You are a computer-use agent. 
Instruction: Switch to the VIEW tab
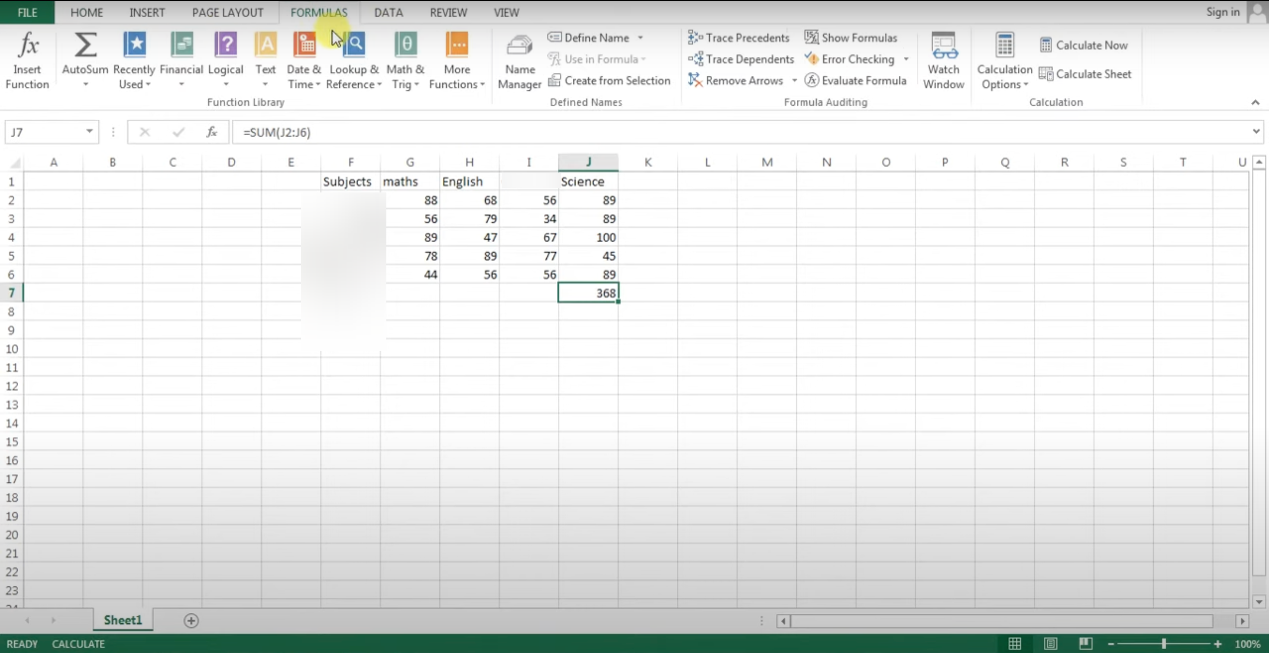506,13
